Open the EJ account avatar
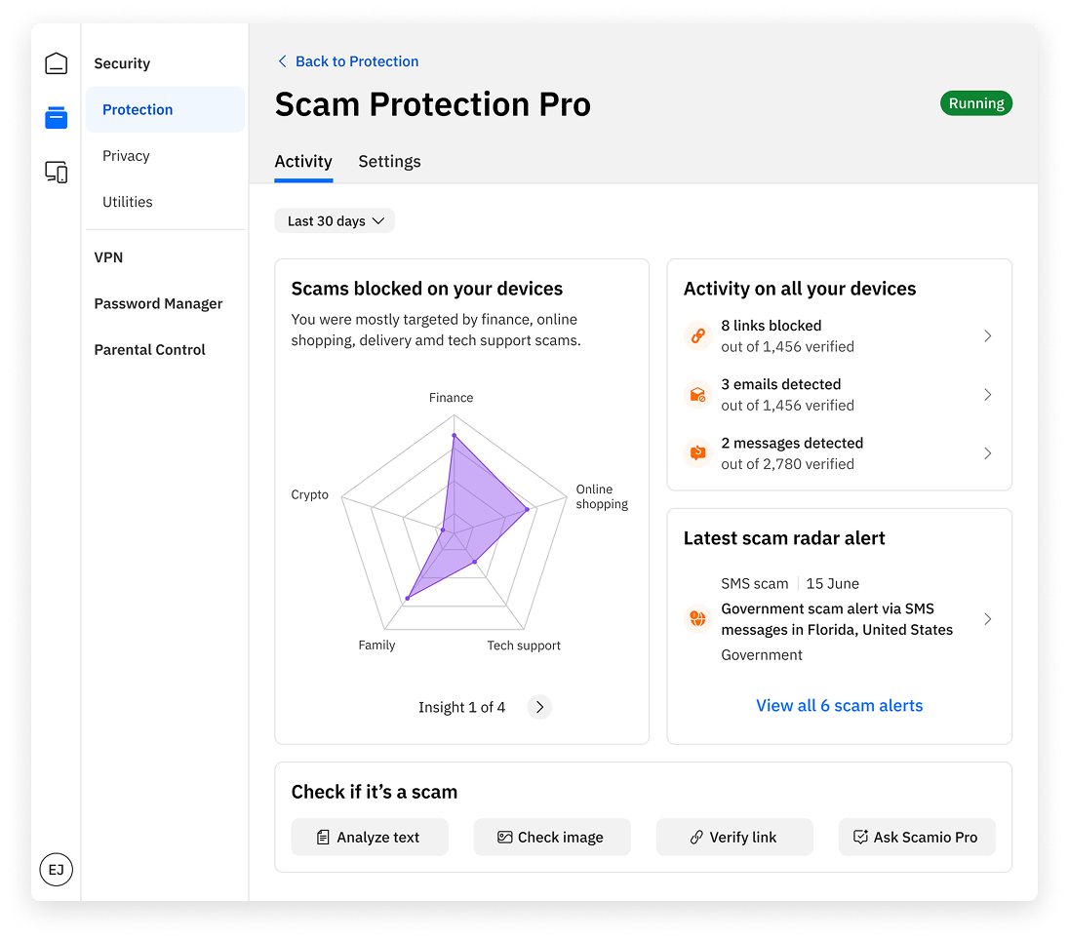This screenshot has width=1069, height=940. coord(56,869)
